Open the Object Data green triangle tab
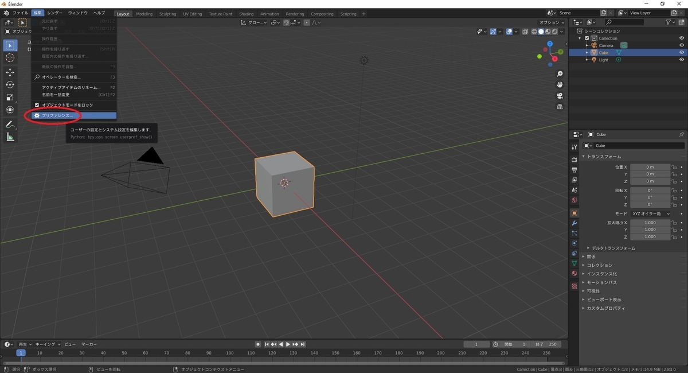 [x=574, y=263]
